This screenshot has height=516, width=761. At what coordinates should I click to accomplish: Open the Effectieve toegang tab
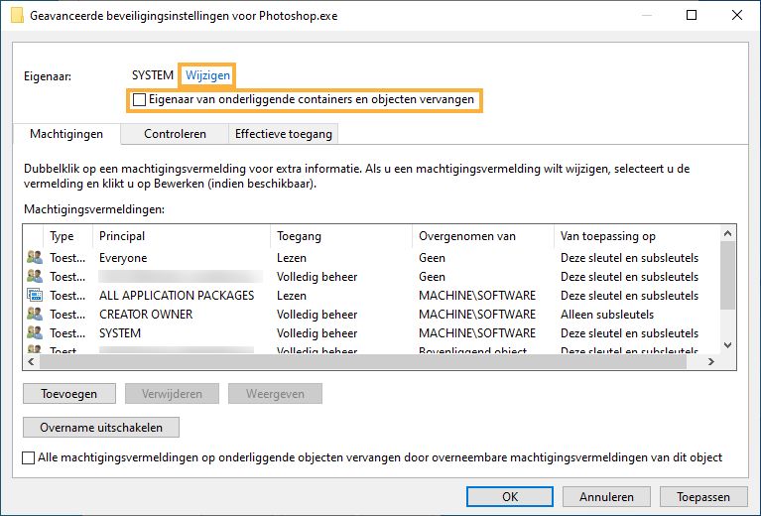(x=284, y=134)
